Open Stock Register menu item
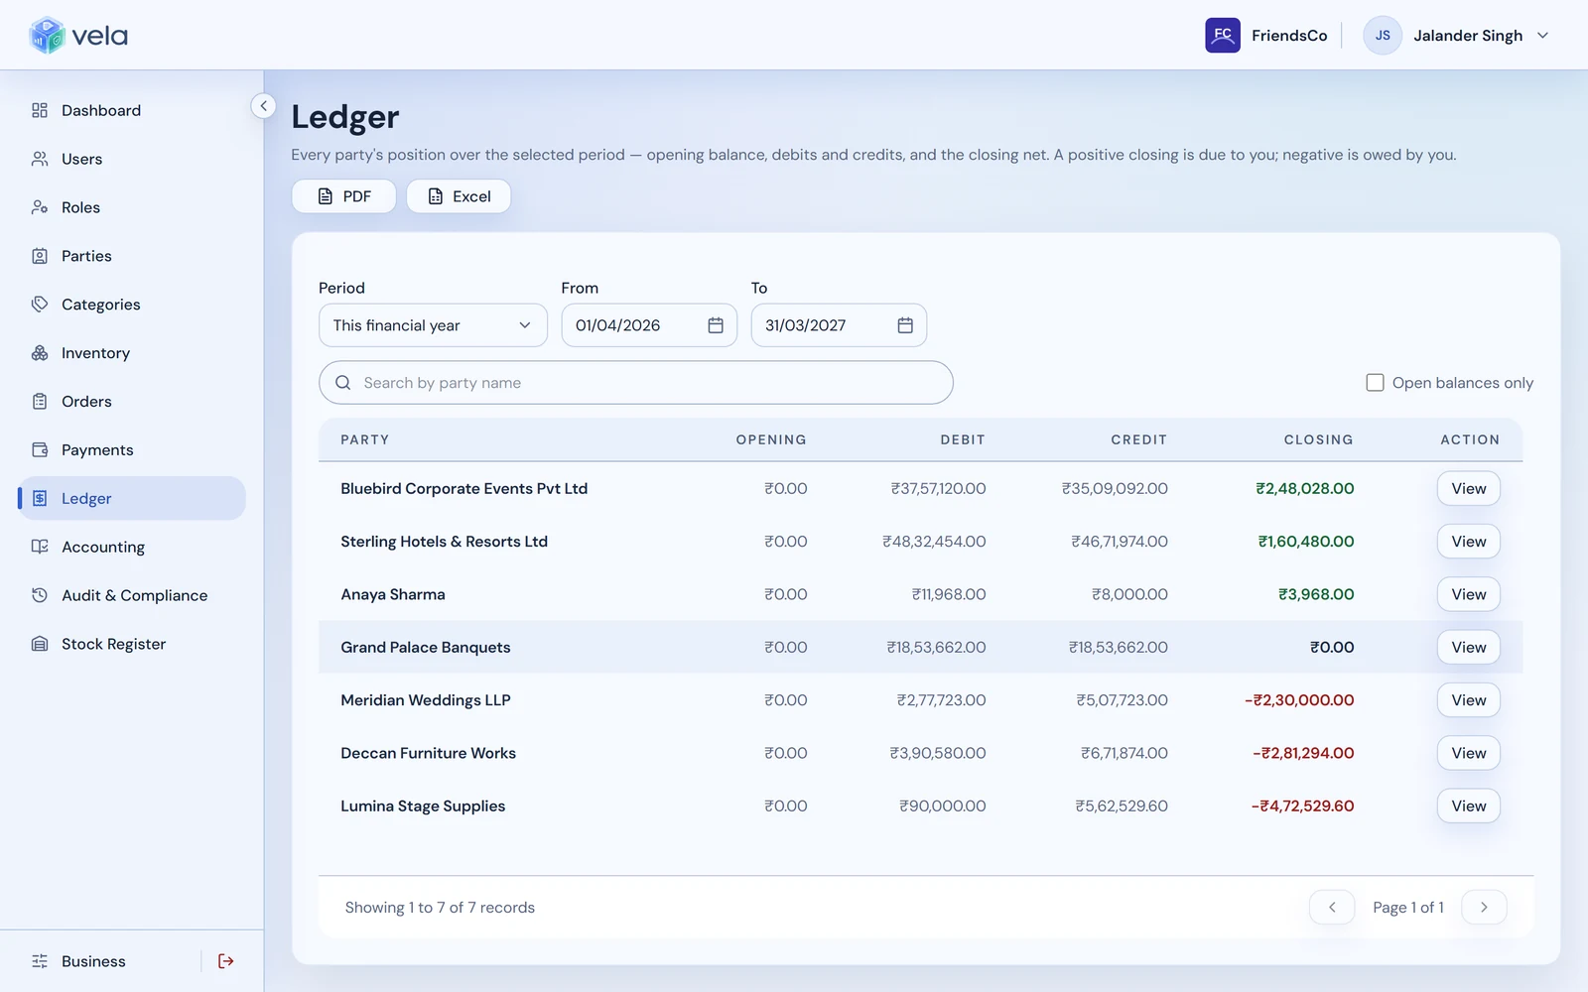Screen dimensions: 1588x992 (131, 644)
